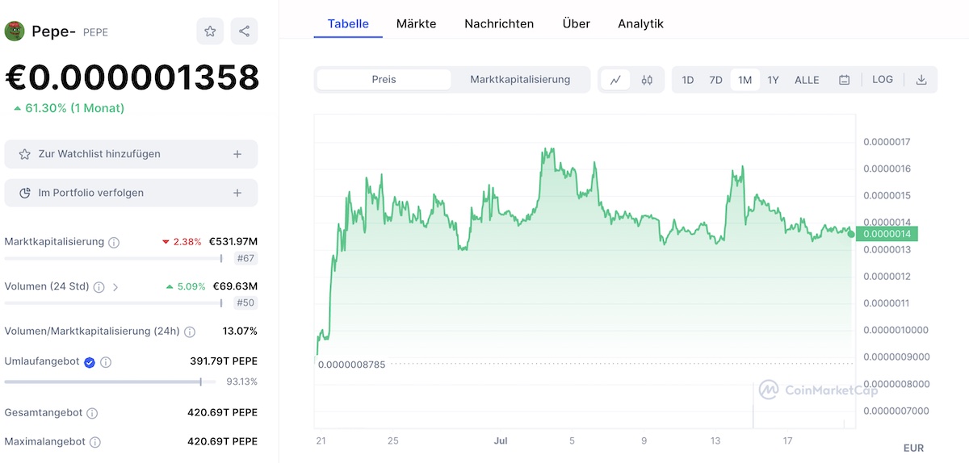Screen dimensions: 969x463
Task: Click the Gesamtangebot 420.69T PEPE value
Action: point(222,412)
